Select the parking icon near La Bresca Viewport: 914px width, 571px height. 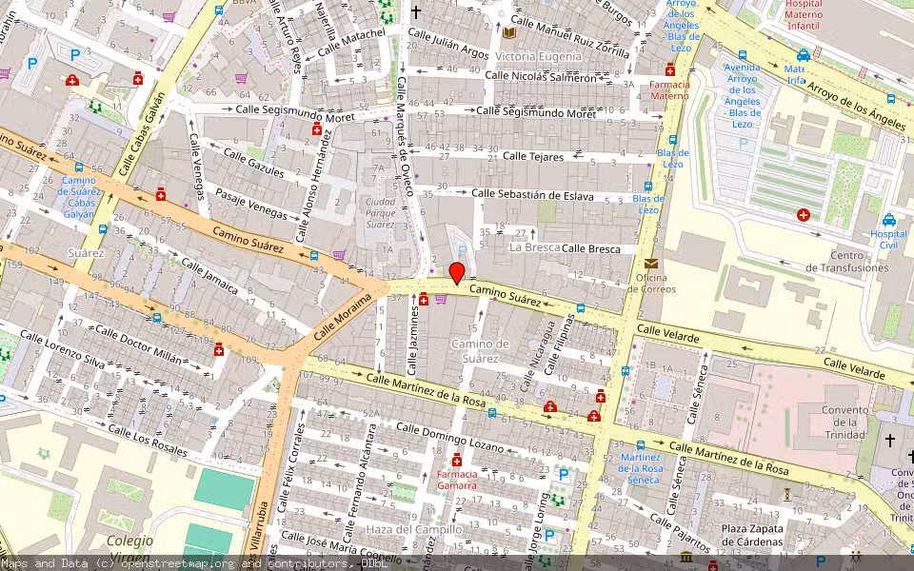point(463,251)
